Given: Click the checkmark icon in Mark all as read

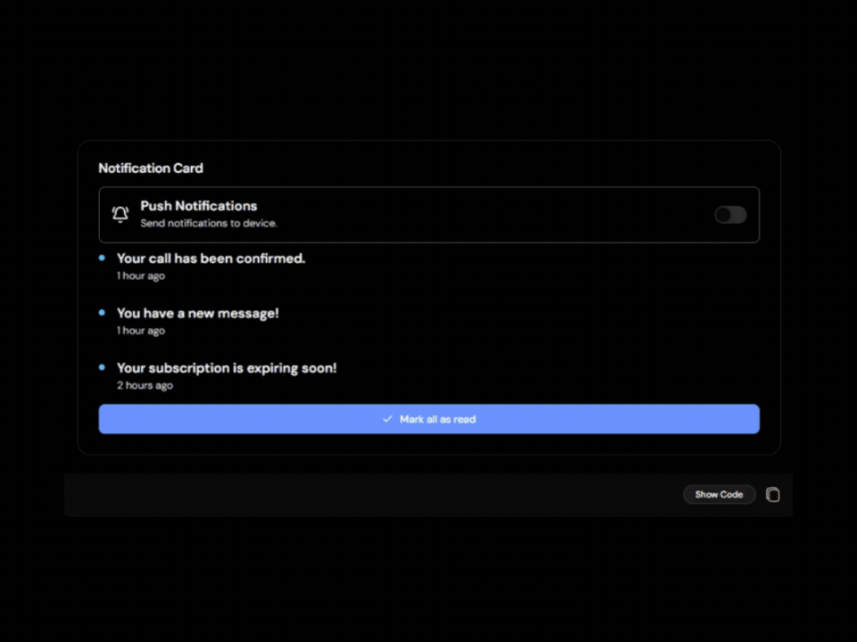Looking at the screenshot, I should pos(387,419).
